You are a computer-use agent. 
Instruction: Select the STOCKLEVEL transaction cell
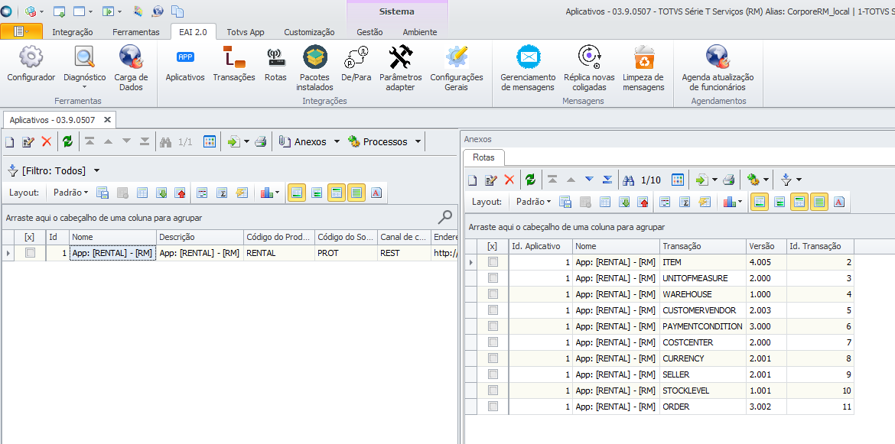coord(702,391)
